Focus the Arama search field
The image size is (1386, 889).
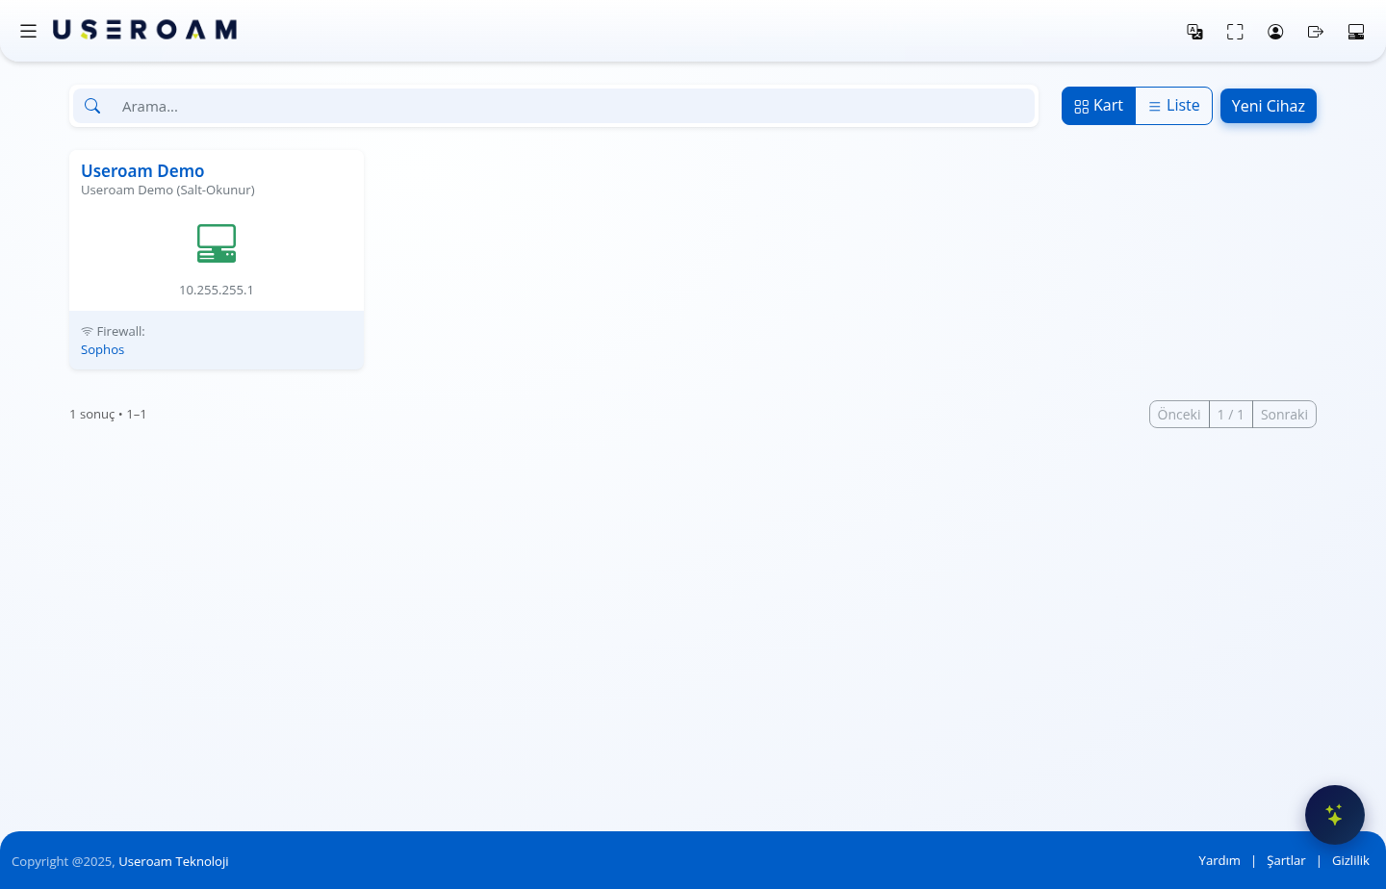click(x=574, y=106)
